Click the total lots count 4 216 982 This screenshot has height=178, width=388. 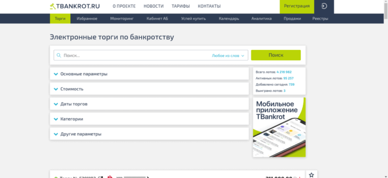click(x=284, y=72)
